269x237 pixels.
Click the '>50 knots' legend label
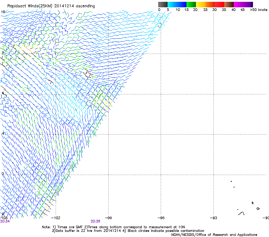click(x=258, y=10)
